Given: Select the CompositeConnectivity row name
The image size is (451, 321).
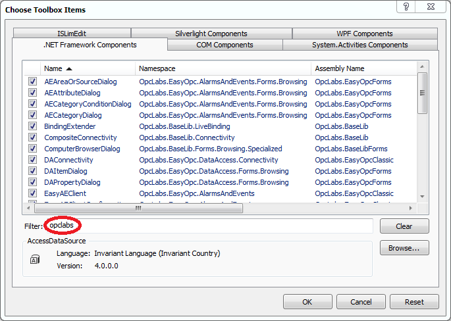Looking at the screenshot, I should point(80,137).
